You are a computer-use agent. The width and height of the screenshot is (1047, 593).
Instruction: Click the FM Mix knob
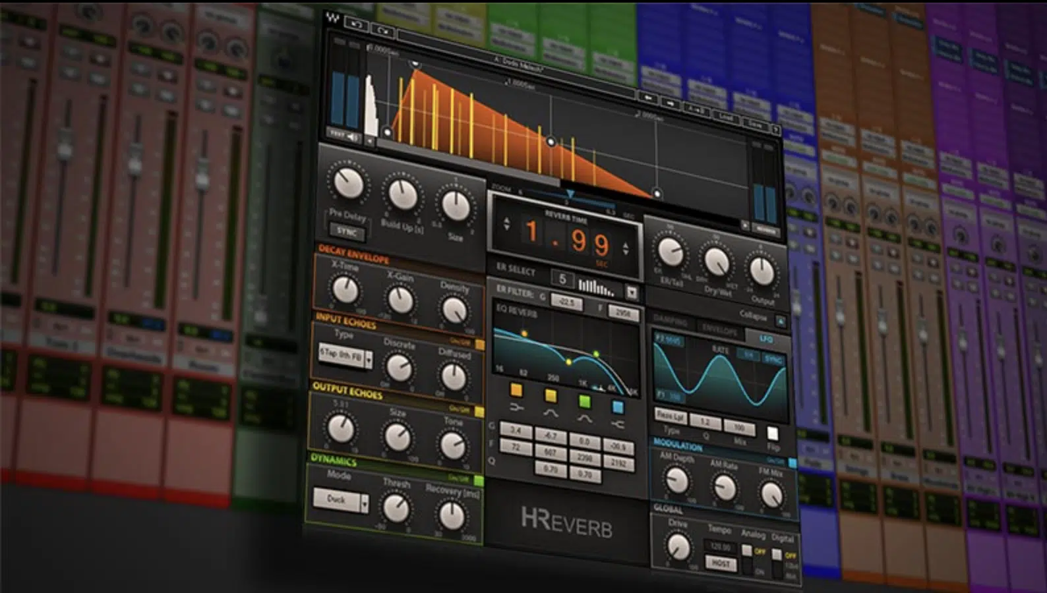pyautogui.click(x=771, y=495)
